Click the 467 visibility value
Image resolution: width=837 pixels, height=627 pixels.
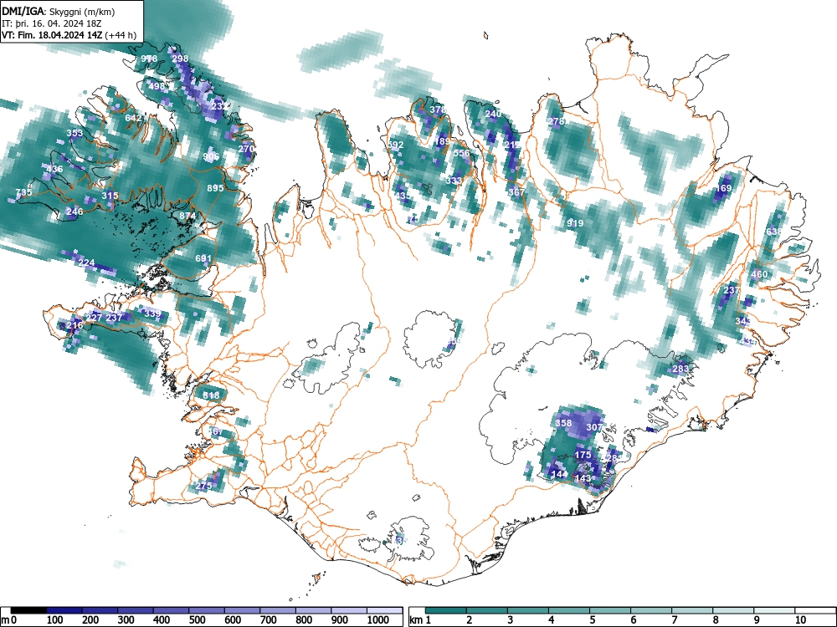216,431
